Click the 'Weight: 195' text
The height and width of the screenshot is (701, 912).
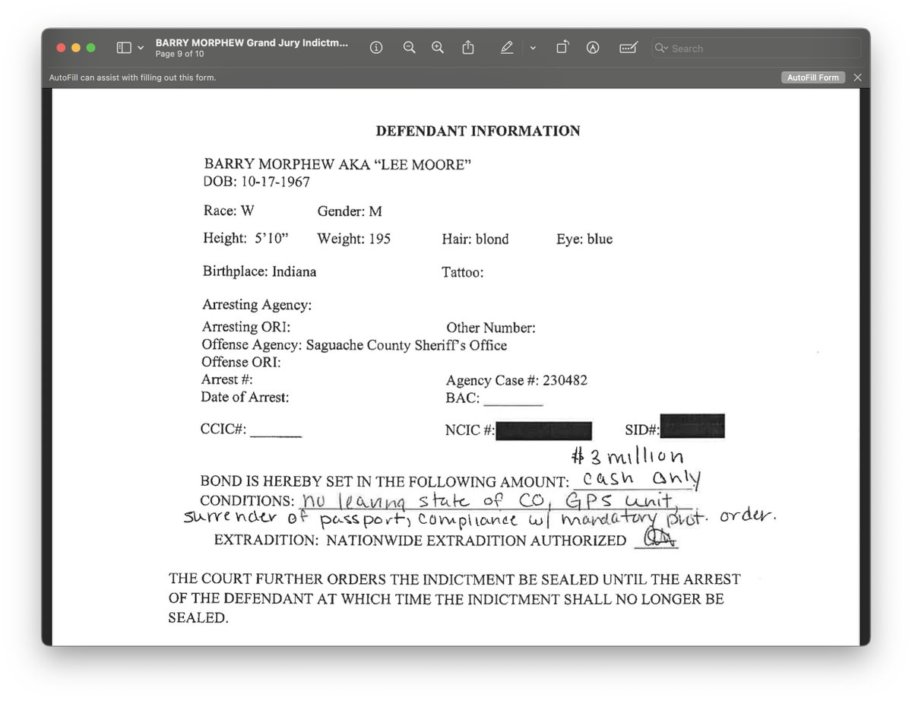(354, 239)
